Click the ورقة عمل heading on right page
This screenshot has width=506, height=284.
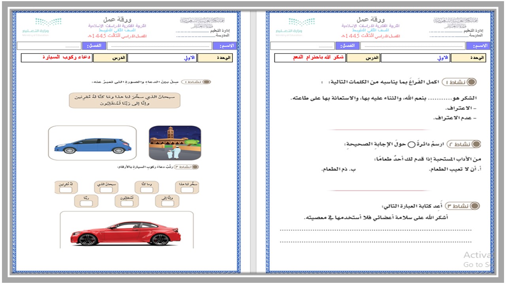click(x=371, y=19)
